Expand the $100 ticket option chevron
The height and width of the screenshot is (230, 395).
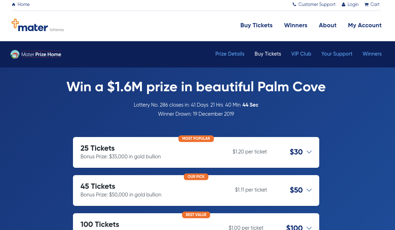coord(309,228)
